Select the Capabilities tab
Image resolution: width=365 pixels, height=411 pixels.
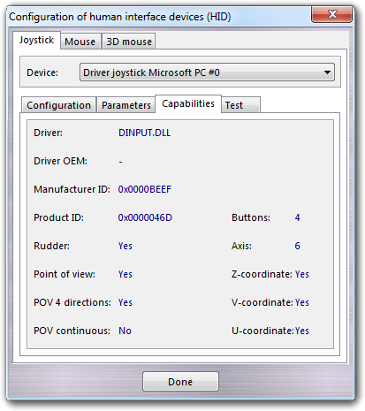coord(188,103)
